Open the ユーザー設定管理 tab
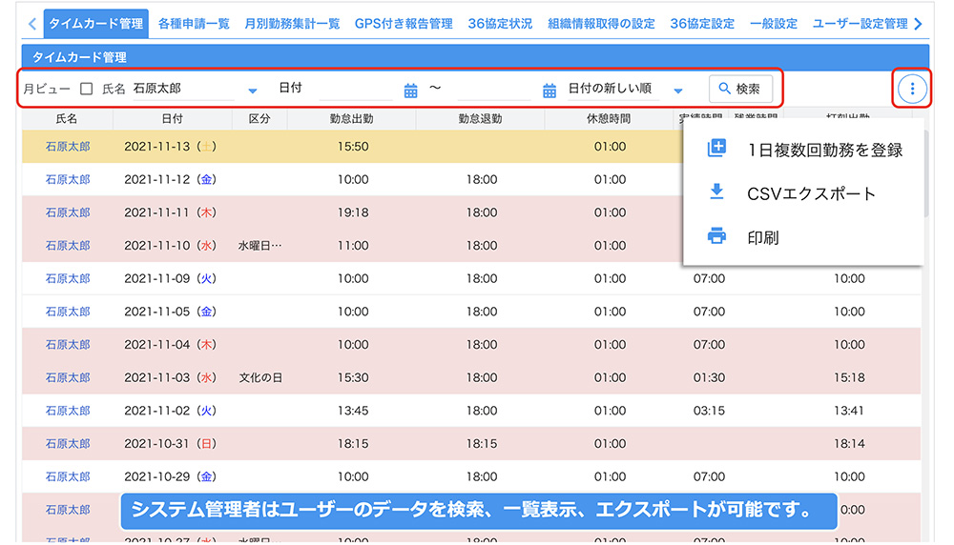 click(x=860, y=24)
